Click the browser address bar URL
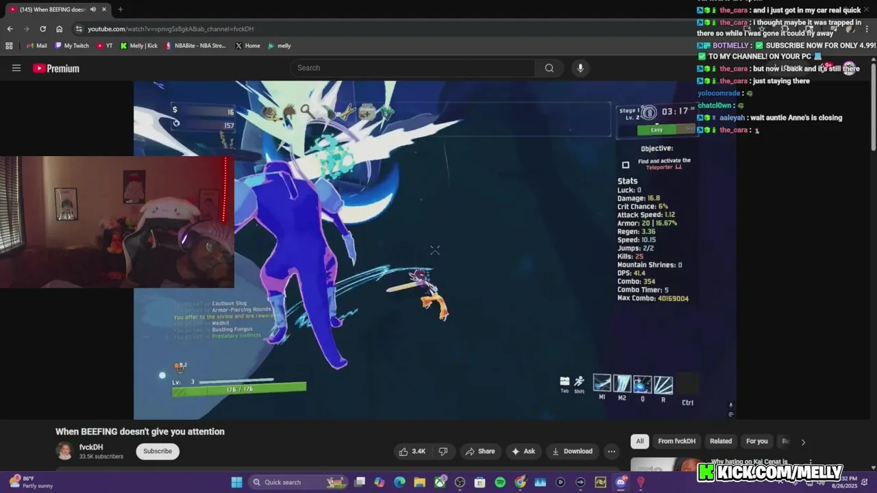Screen dimensions: 877x493 click(171, 29)
